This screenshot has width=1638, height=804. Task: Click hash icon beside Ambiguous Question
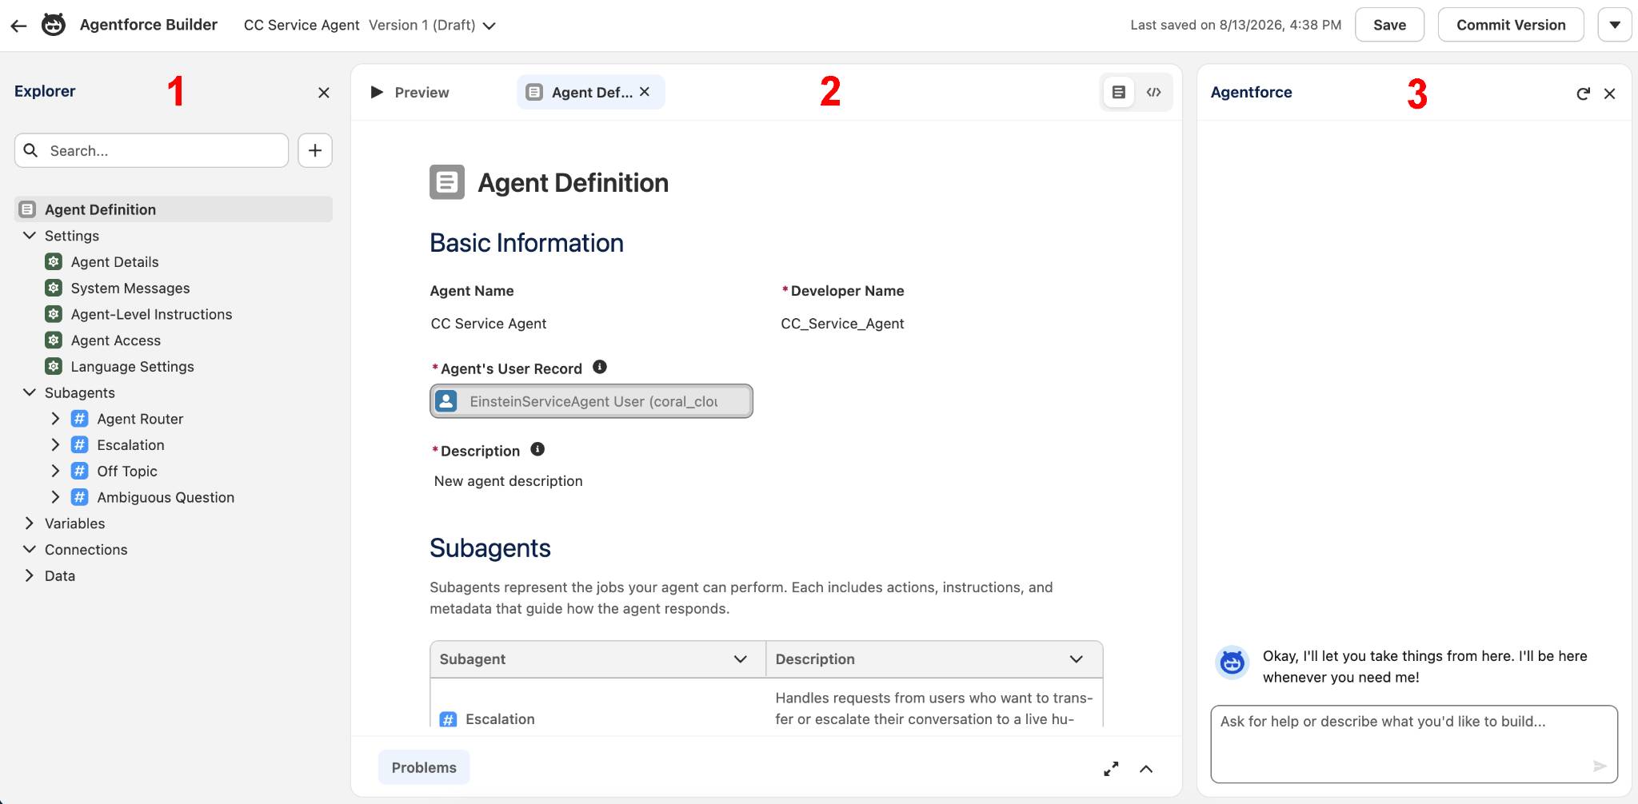pyautogui.click(x=80, y=497)
